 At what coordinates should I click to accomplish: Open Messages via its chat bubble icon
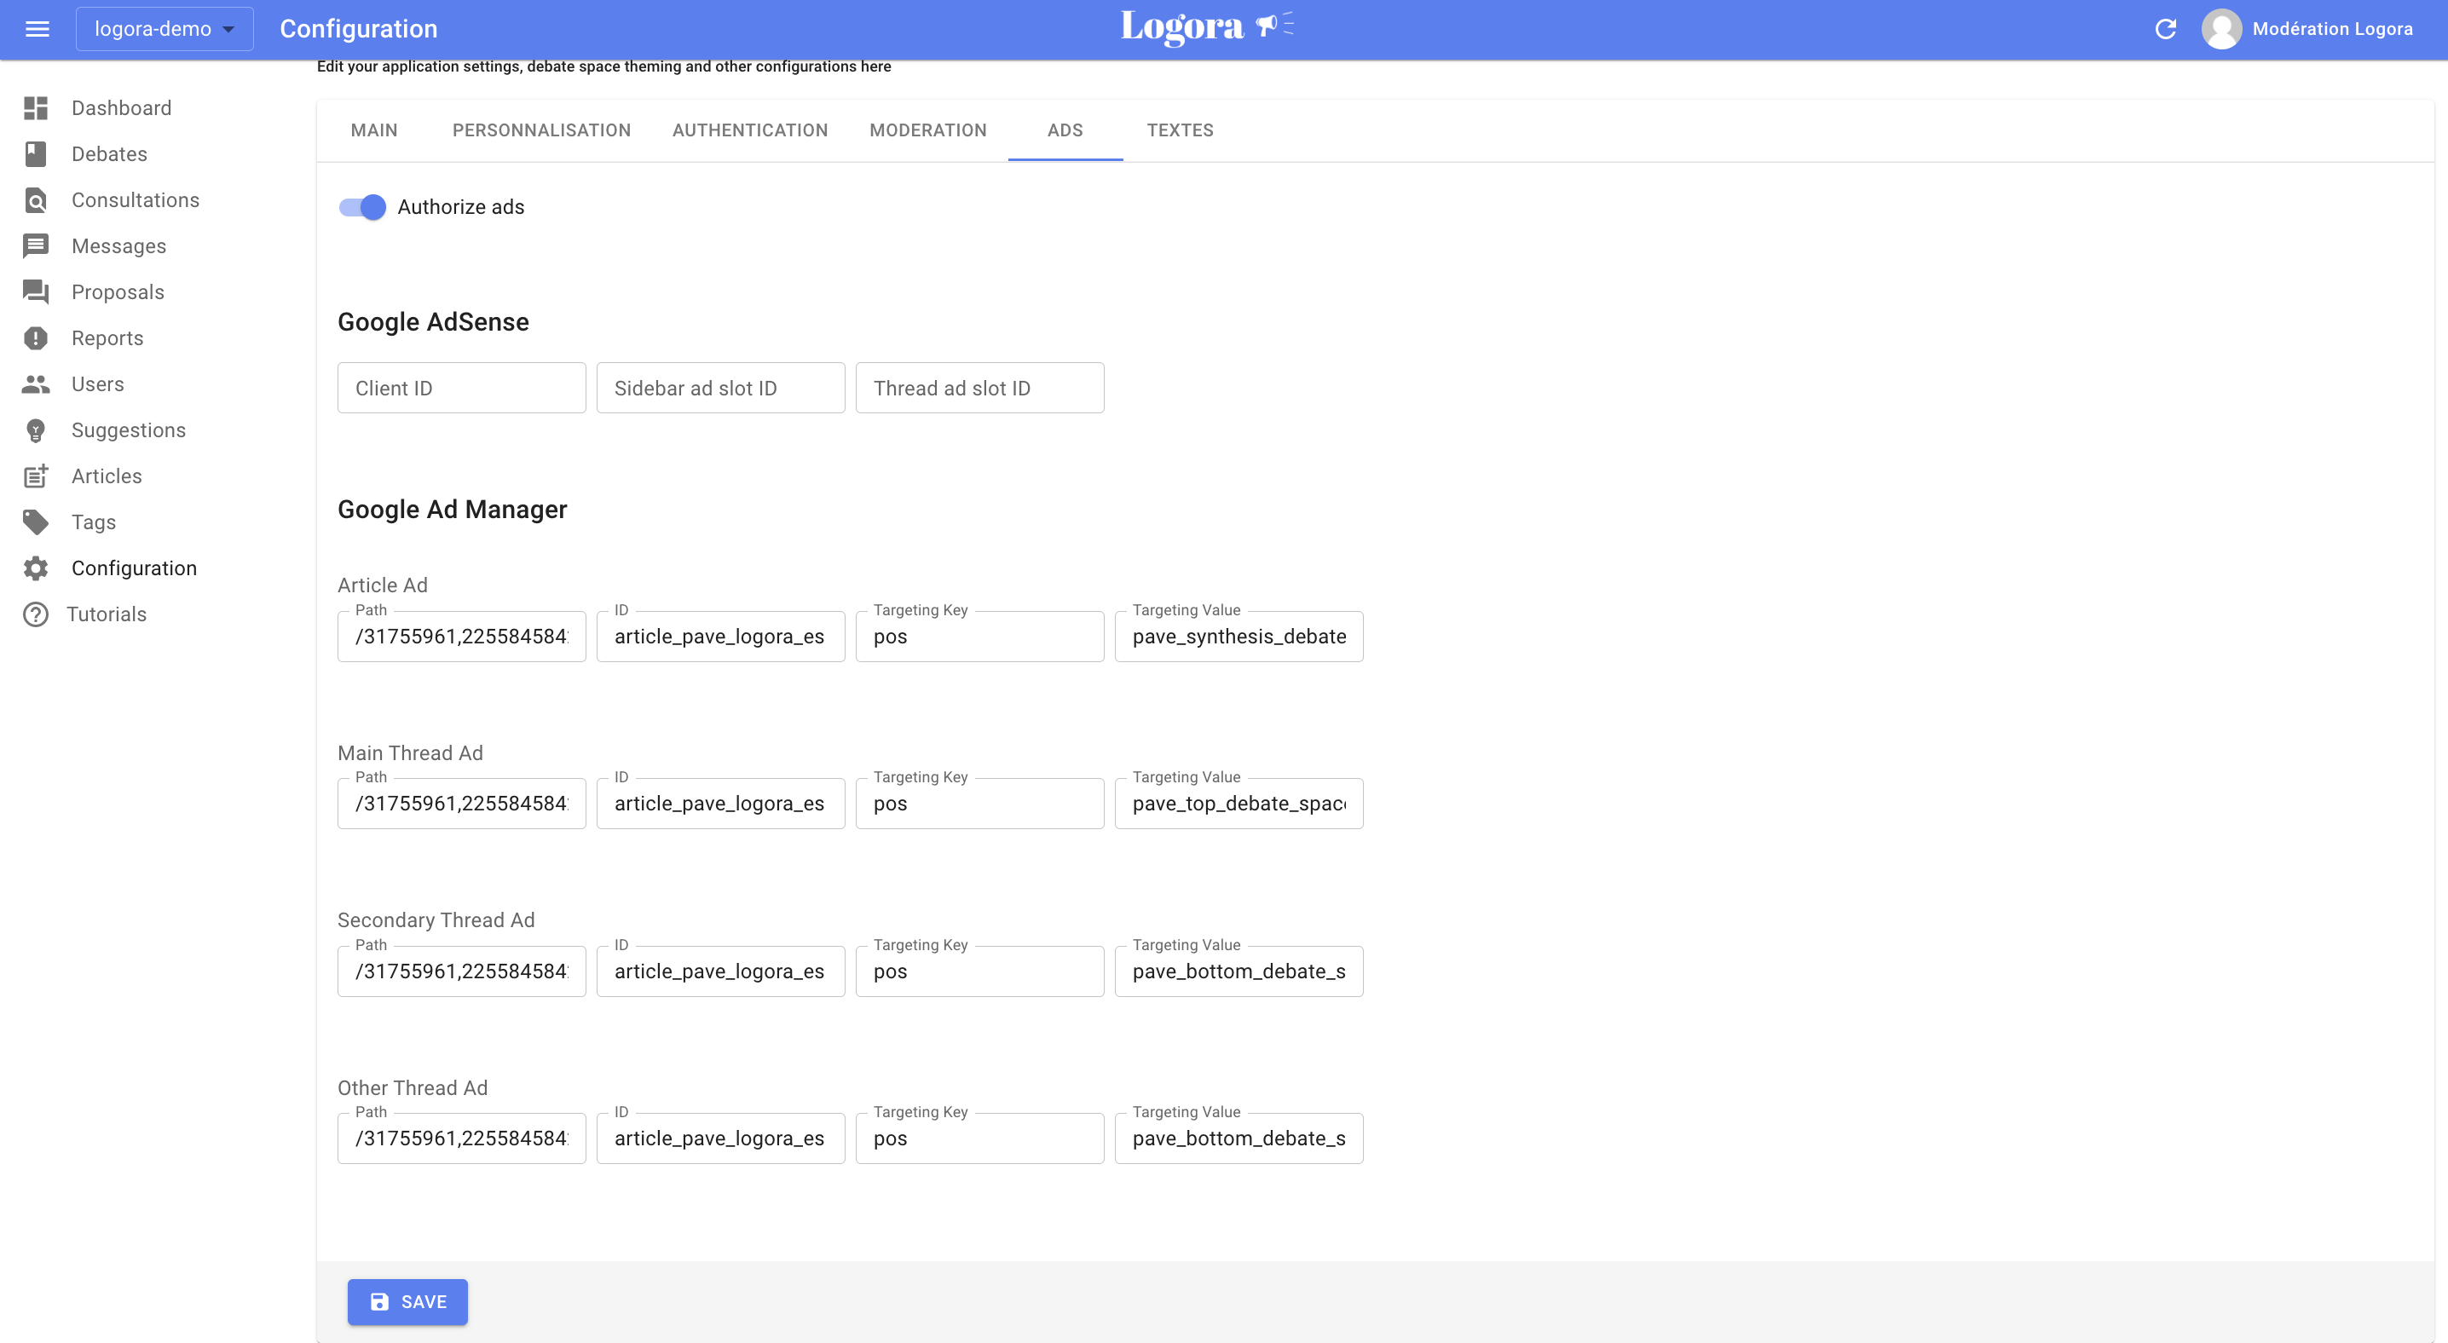click(x=36, y=245)
